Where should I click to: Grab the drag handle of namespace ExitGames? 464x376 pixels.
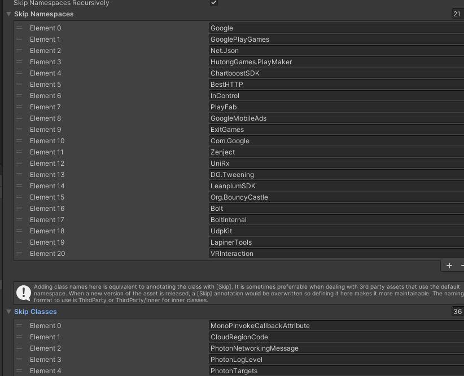(x=19, y=129)
